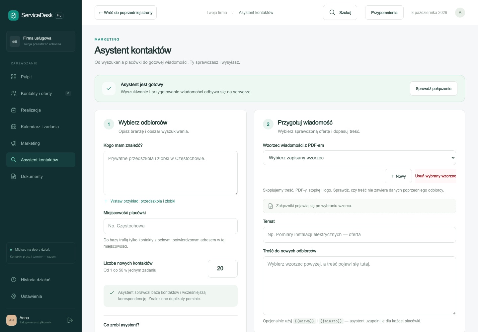The width and height of the screenshot is (478, 332).
Task: Click the Pulpit grid icon
Action: 14,77
